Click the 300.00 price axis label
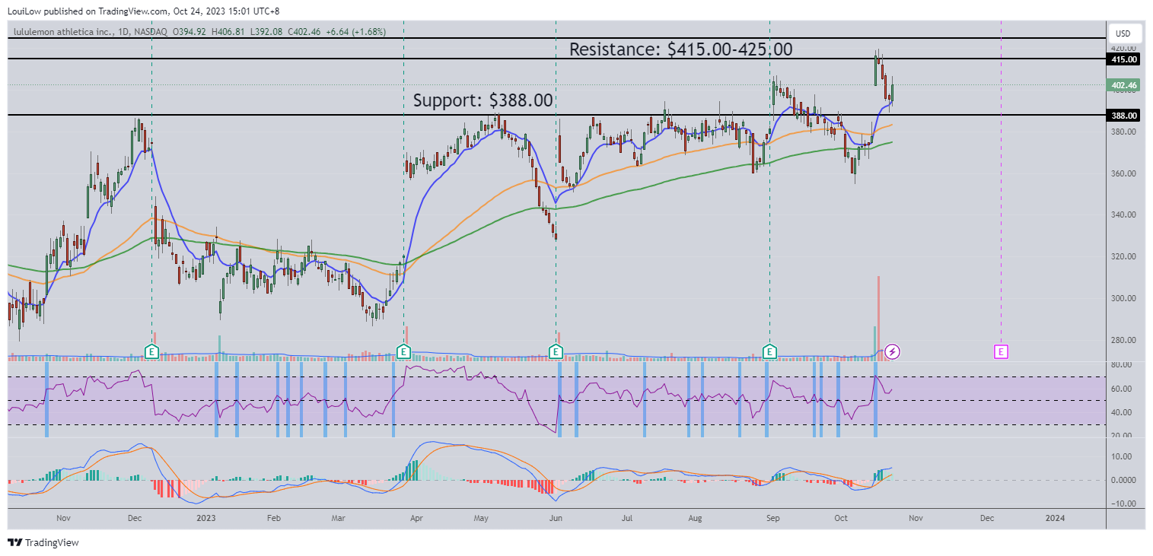 (x=1124, y=298)
